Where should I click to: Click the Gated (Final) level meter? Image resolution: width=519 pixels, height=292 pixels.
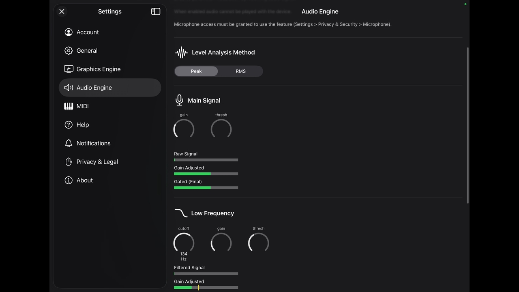coord(206,188)
